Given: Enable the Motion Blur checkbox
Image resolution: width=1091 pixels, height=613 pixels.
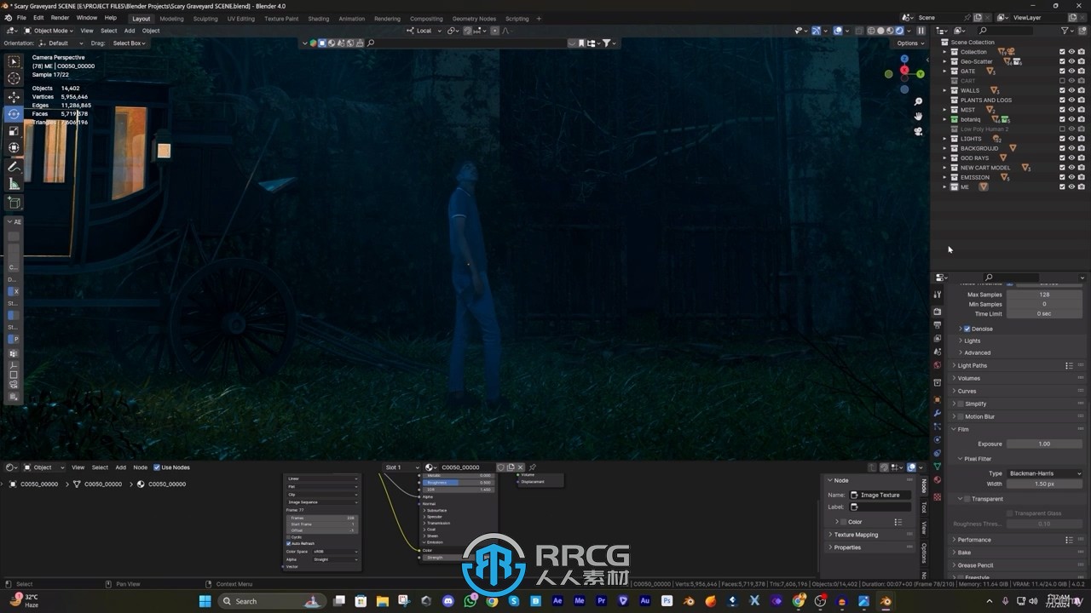Looking at the screenshot, I should coord(961,416).
